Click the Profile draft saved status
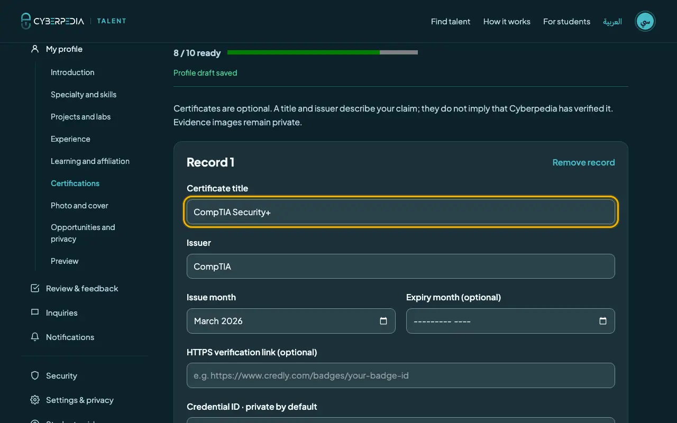Viewport: 677px width, 423px height. [205, 73]
